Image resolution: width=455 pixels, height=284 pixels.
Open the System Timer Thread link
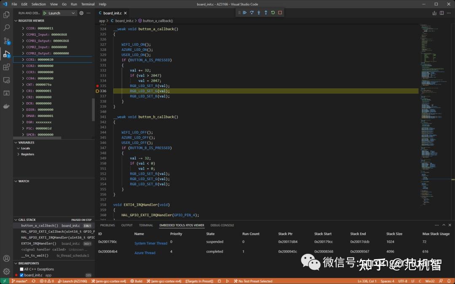click(x=151, y=244)
